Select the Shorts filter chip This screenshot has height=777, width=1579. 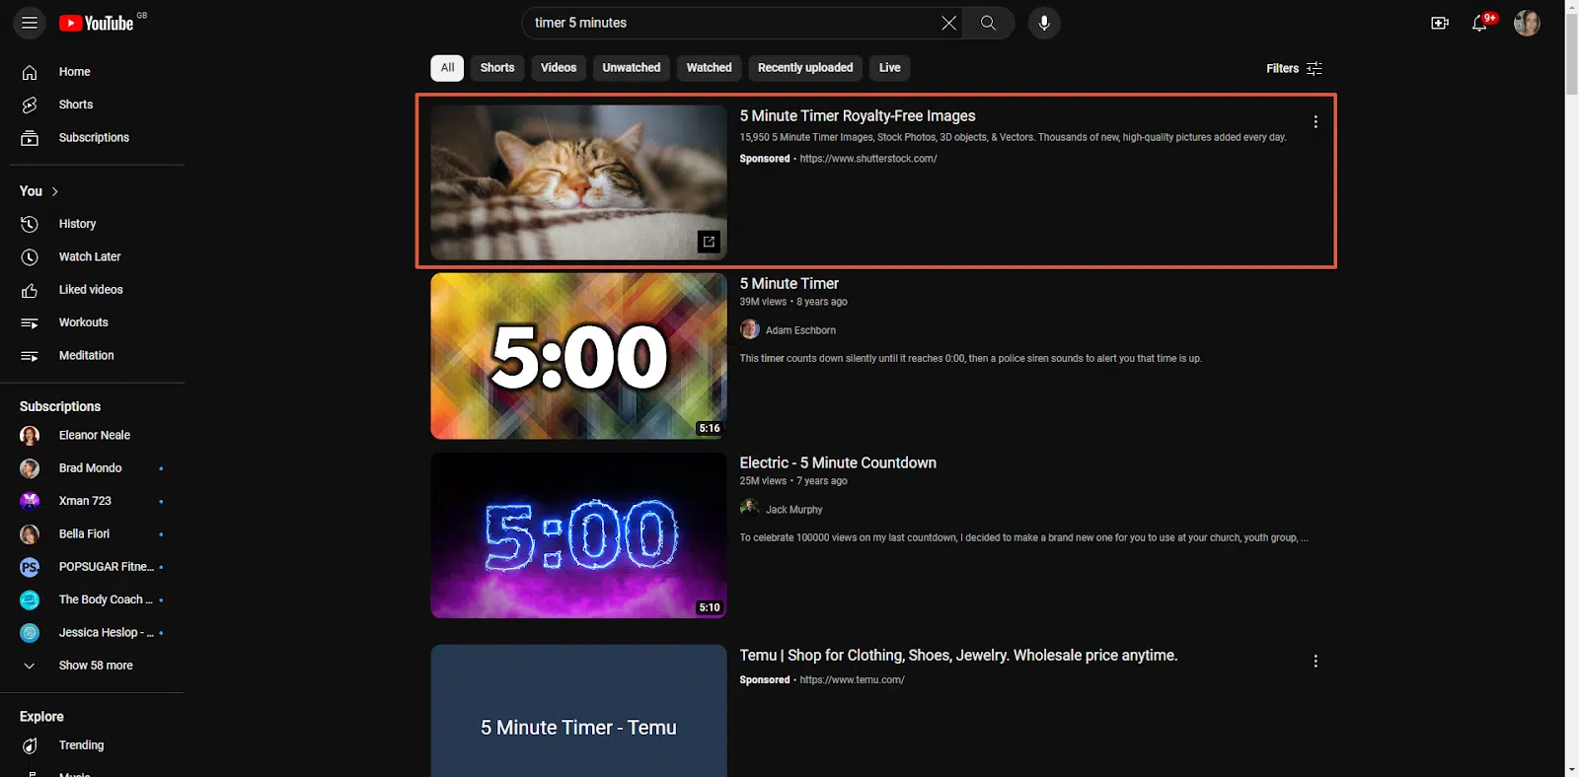(497, 68)
